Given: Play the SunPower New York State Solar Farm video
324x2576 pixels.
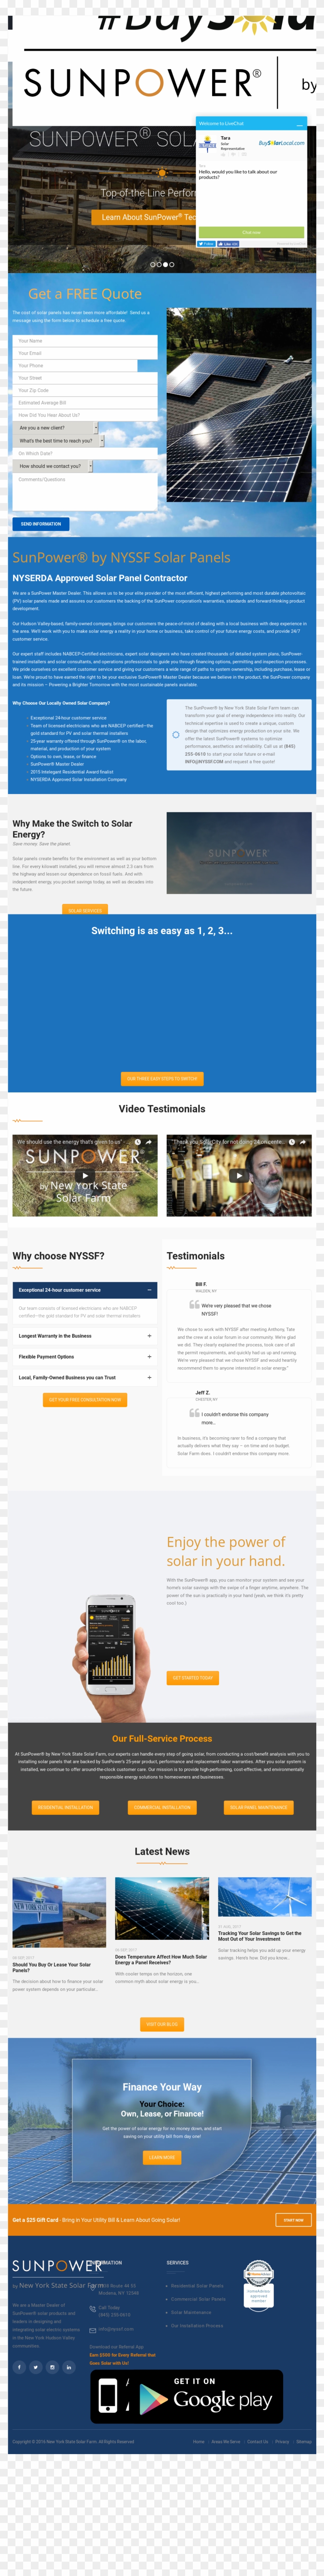Looking at the screenshot, I should coord(85,1176).
